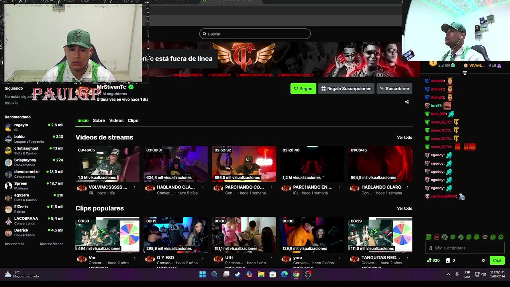The image size is (510, 287).
Task: Open LACOBRAAA recommended channel
Action: pos(34,220)
